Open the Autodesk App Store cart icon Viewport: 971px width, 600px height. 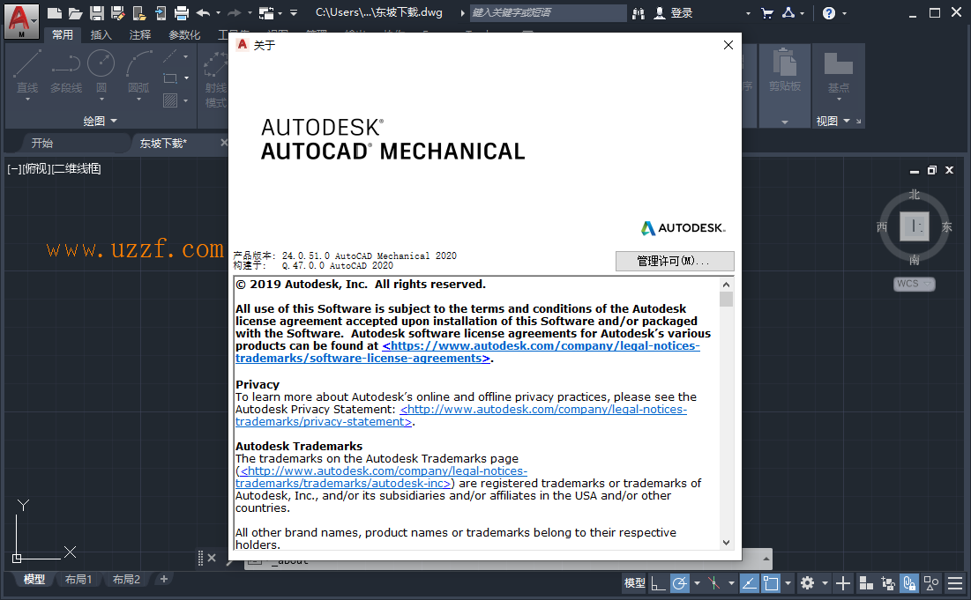(x=767, y=12)
